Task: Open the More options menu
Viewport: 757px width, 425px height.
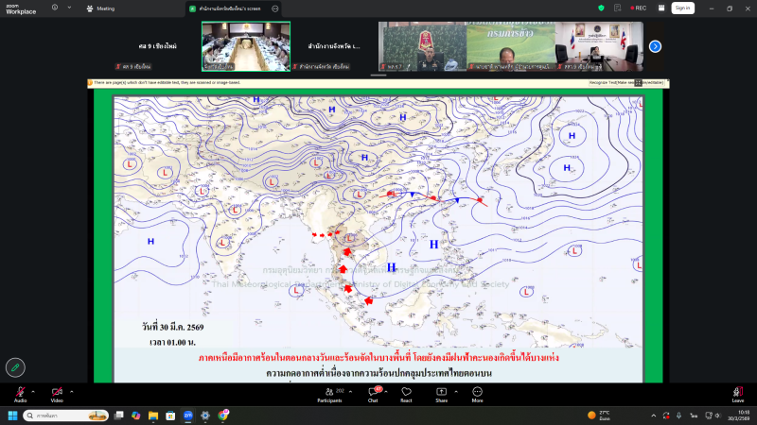Action: click(x=477, y=393)
